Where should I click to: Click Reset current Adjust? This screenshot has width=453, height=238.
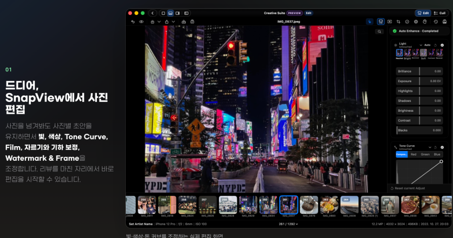tap(407, 188)
